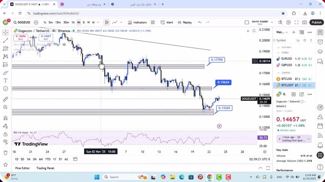Open the Alerts clock panel icon
The width and height of the screenshot is (325, 182).
click(320, 42)
